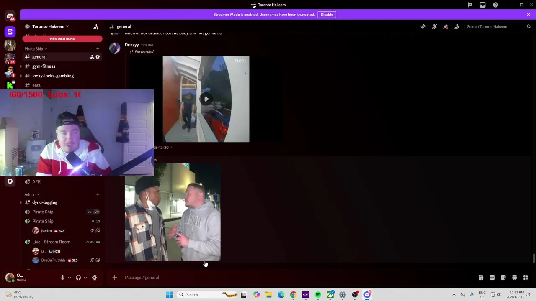Dismiss the Streamer Mode banner
536x301 pixels.
click(528, 15)
